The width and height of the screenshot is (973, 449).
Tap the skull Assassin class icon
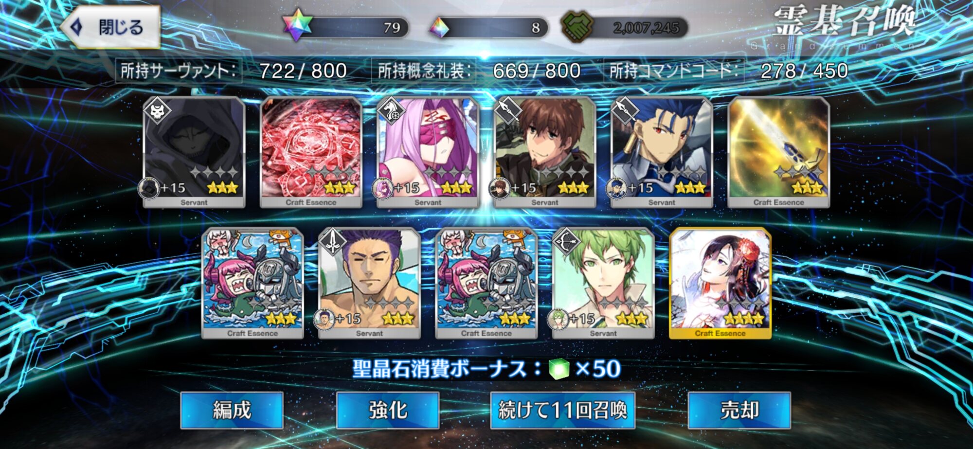(158, 111)
